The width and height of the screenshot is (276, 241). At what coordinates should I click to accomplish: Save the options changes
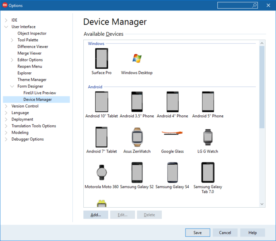pyautogui.click(x=198, y=233)
